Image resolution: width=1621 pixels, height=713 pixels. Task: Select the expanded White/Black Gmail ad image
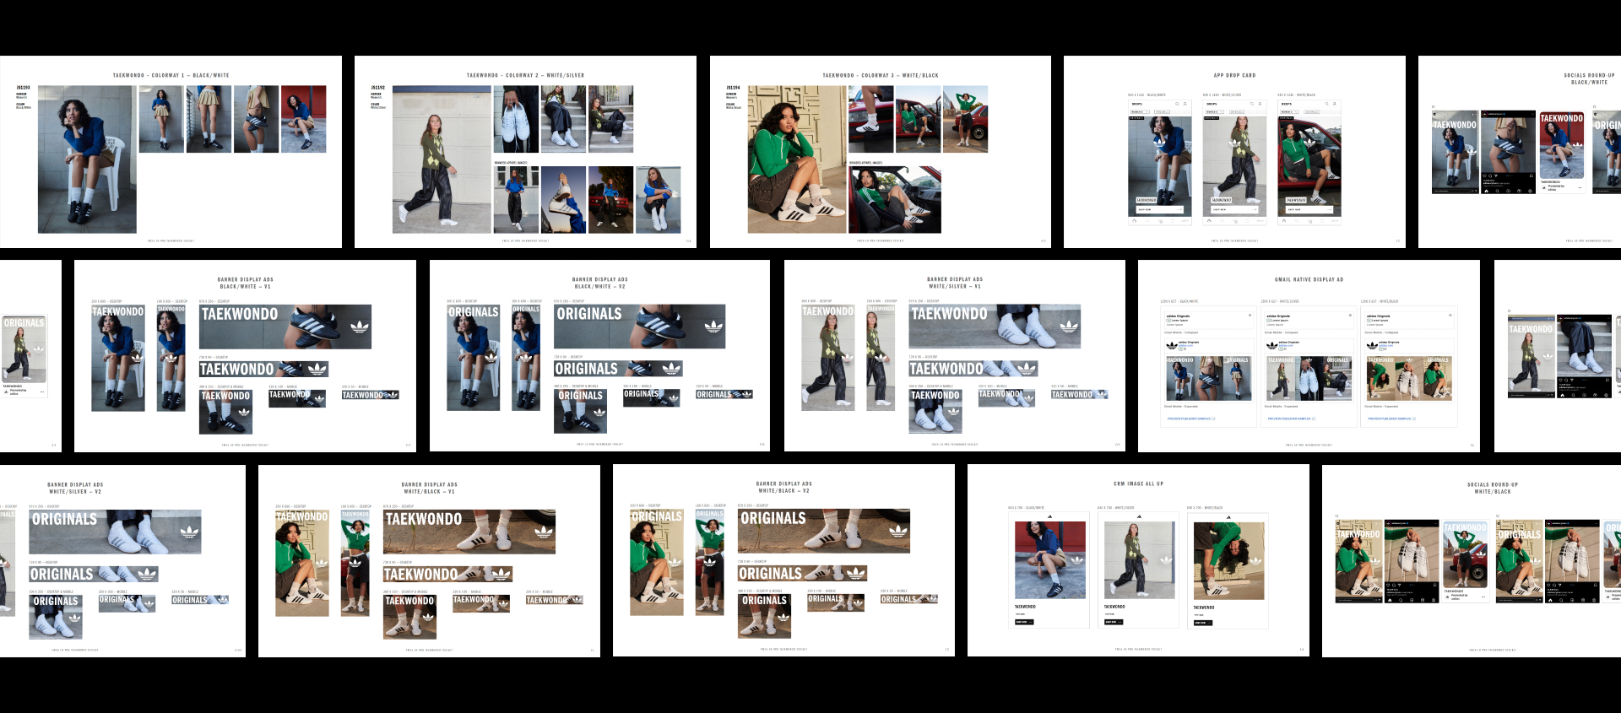click(1409, 378)
